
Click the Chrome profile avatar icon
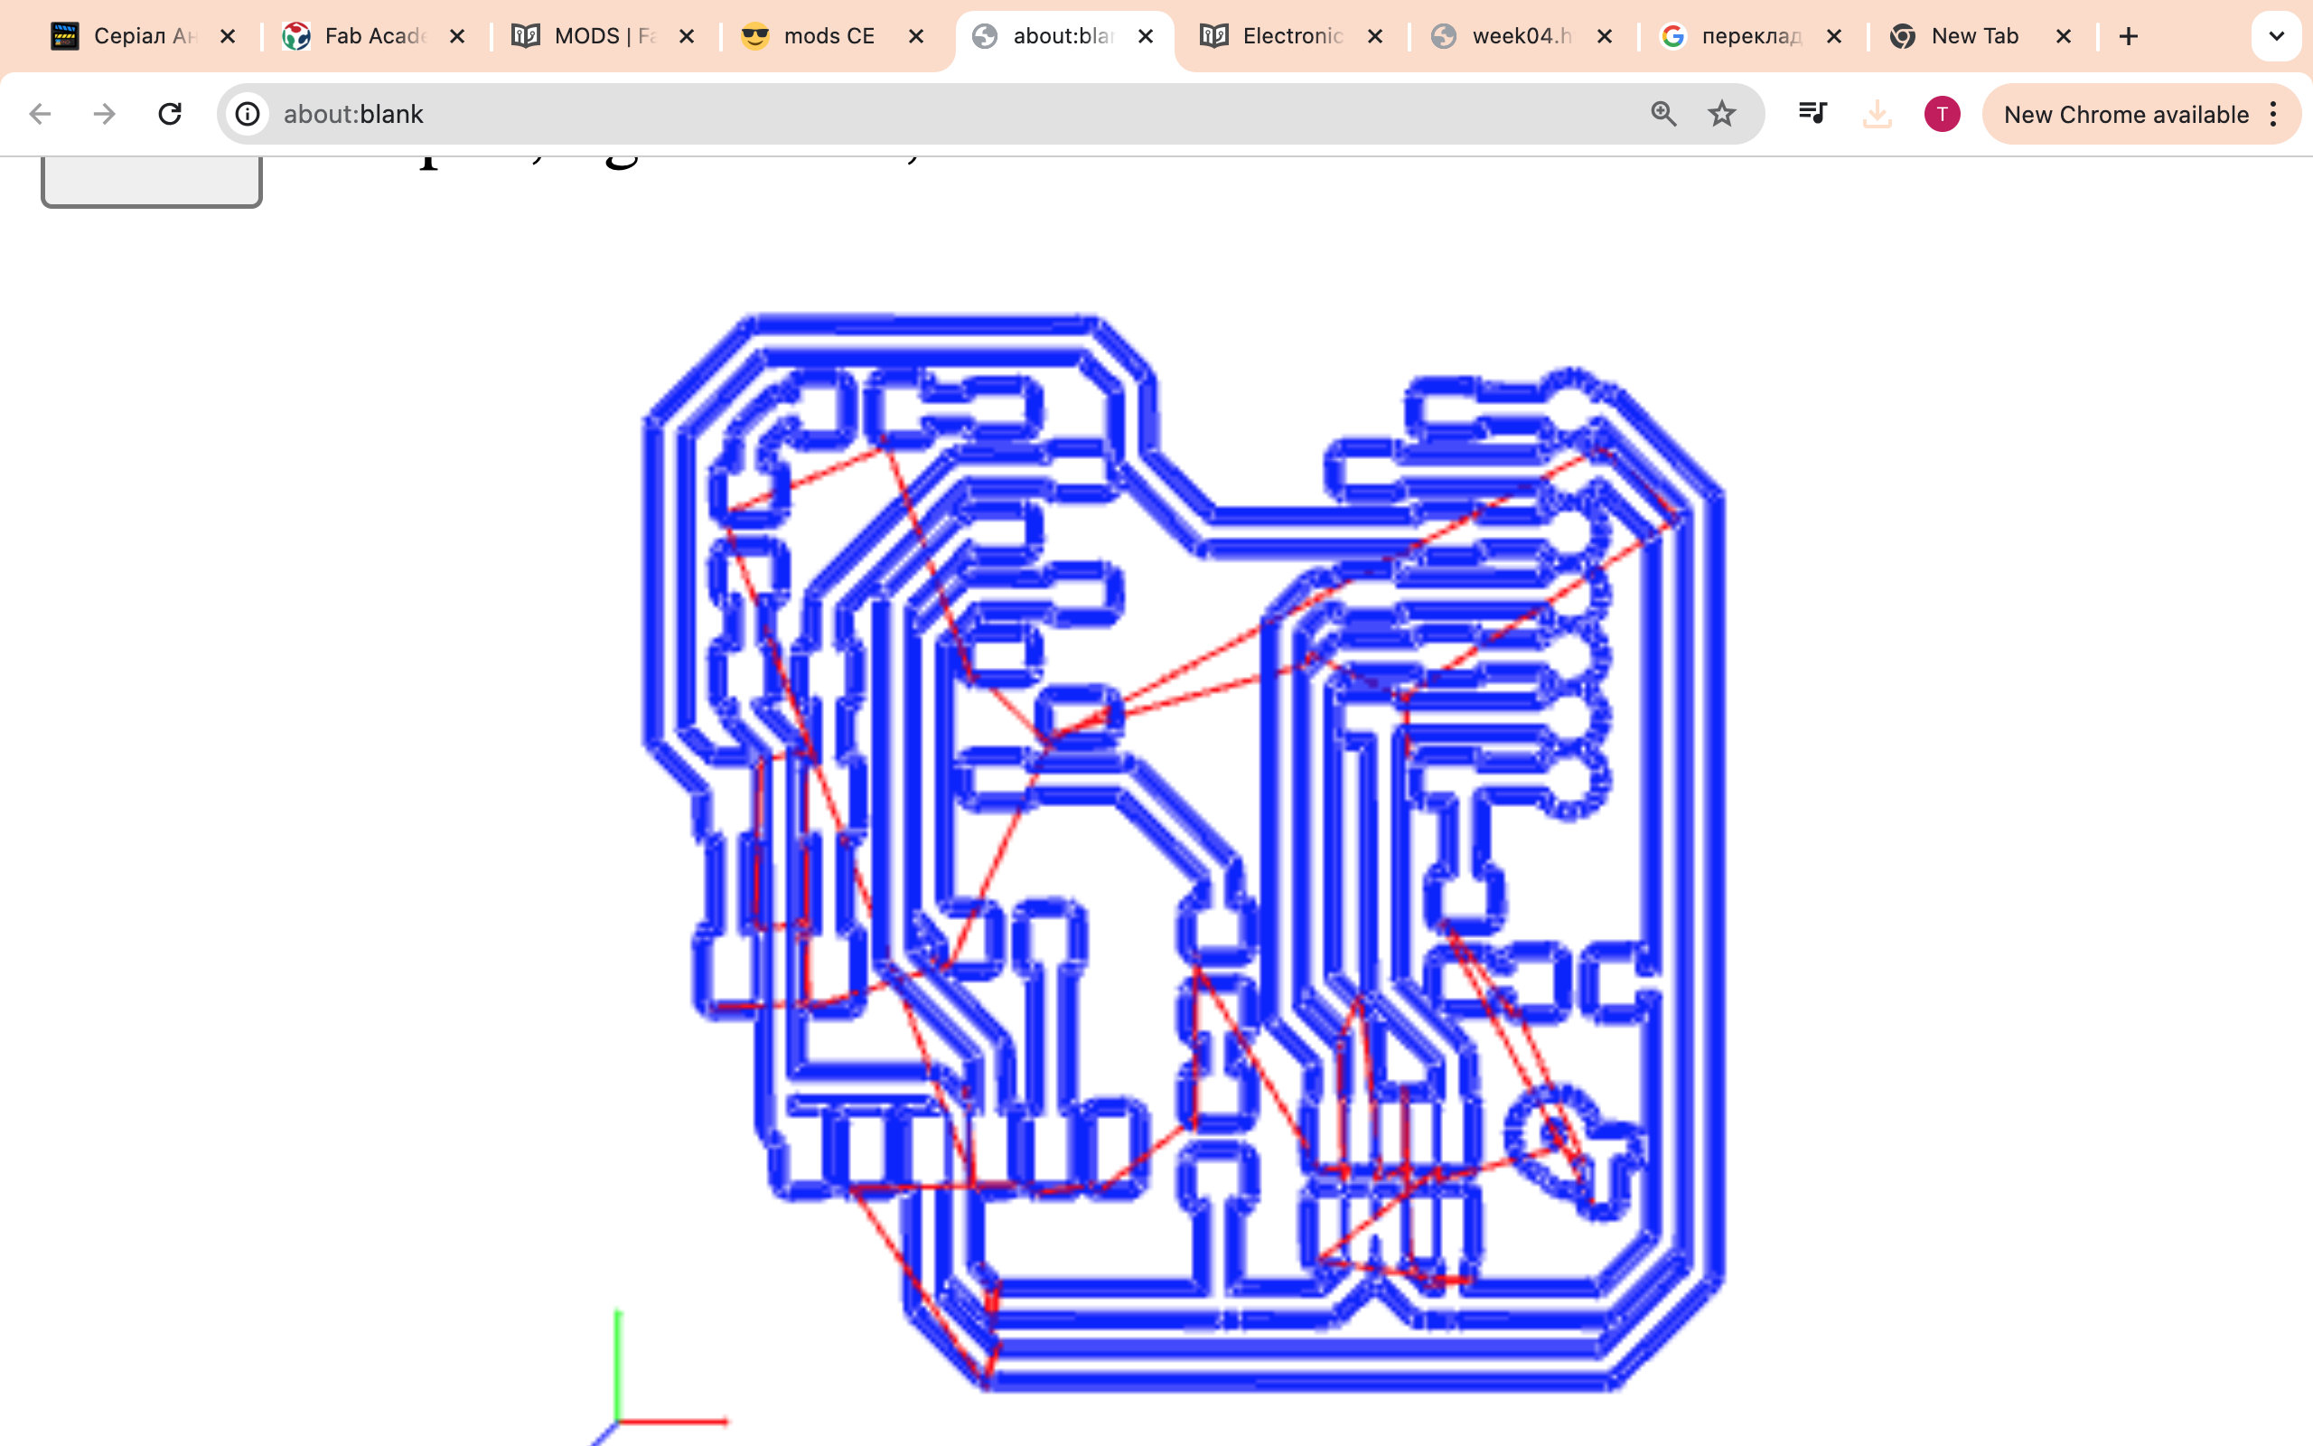pos(1940,113)
